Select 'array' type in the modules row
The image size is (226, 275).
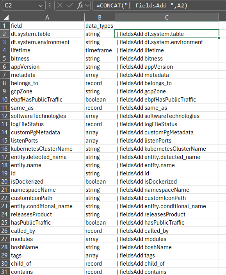100,239
